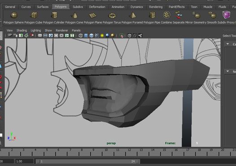Open the viewport View menu

pos(9,30)
